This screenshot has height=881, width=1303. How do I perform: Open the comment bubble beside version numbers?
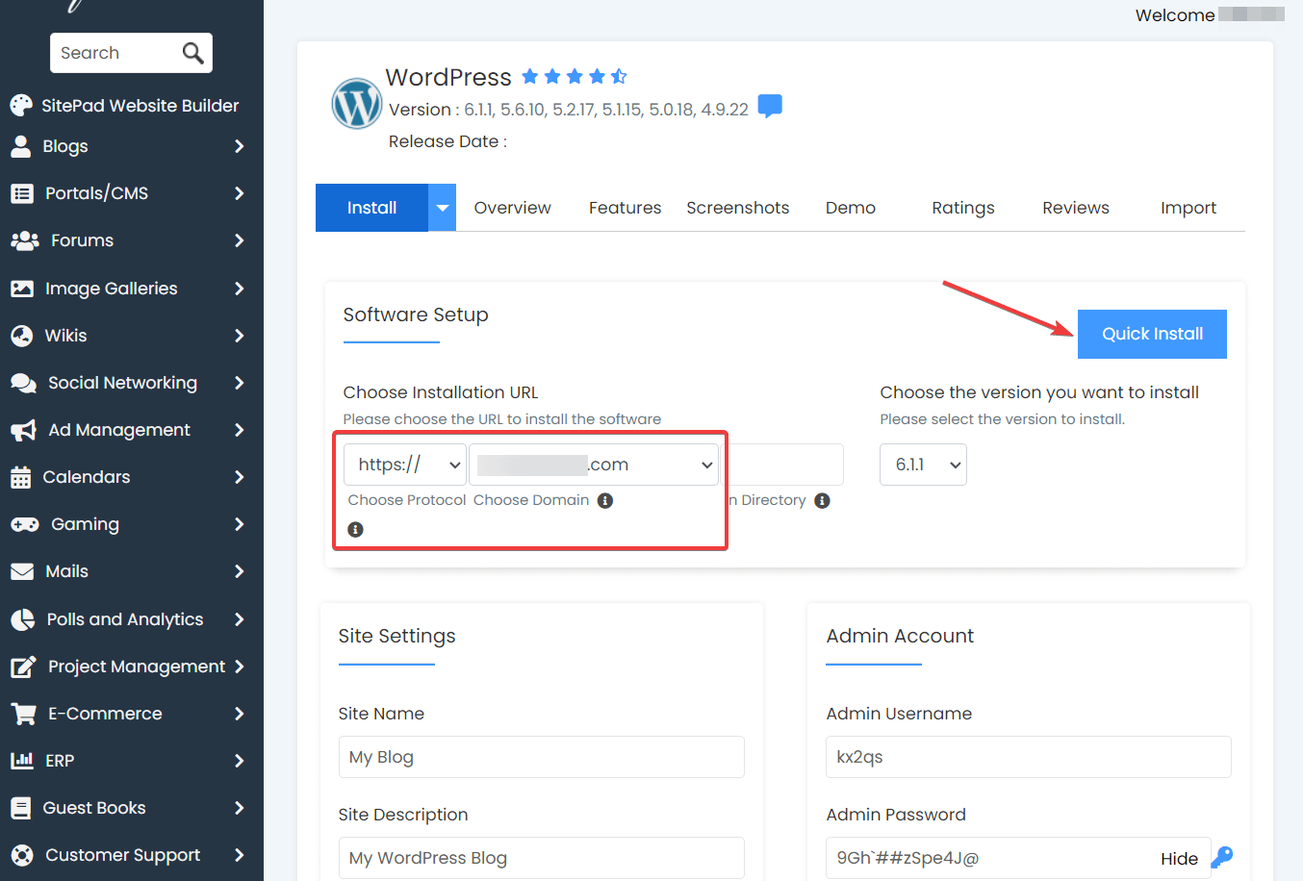tap(770, 108)
